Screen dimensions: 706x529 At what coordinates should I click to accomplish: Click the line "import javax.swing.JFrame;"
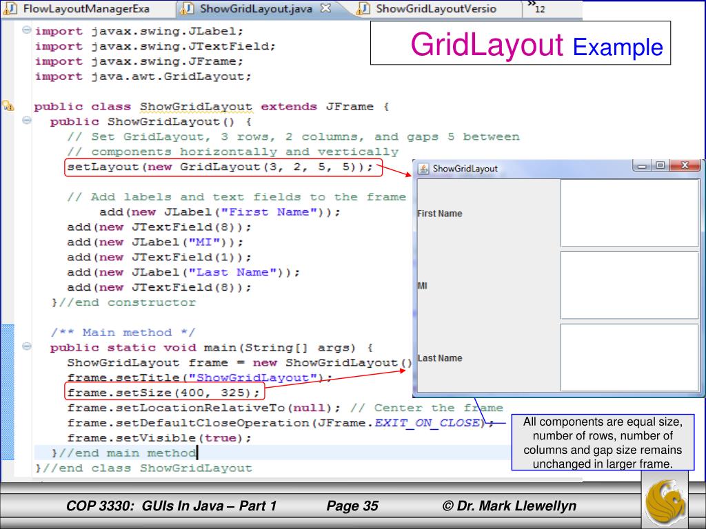tap(139, 61)
